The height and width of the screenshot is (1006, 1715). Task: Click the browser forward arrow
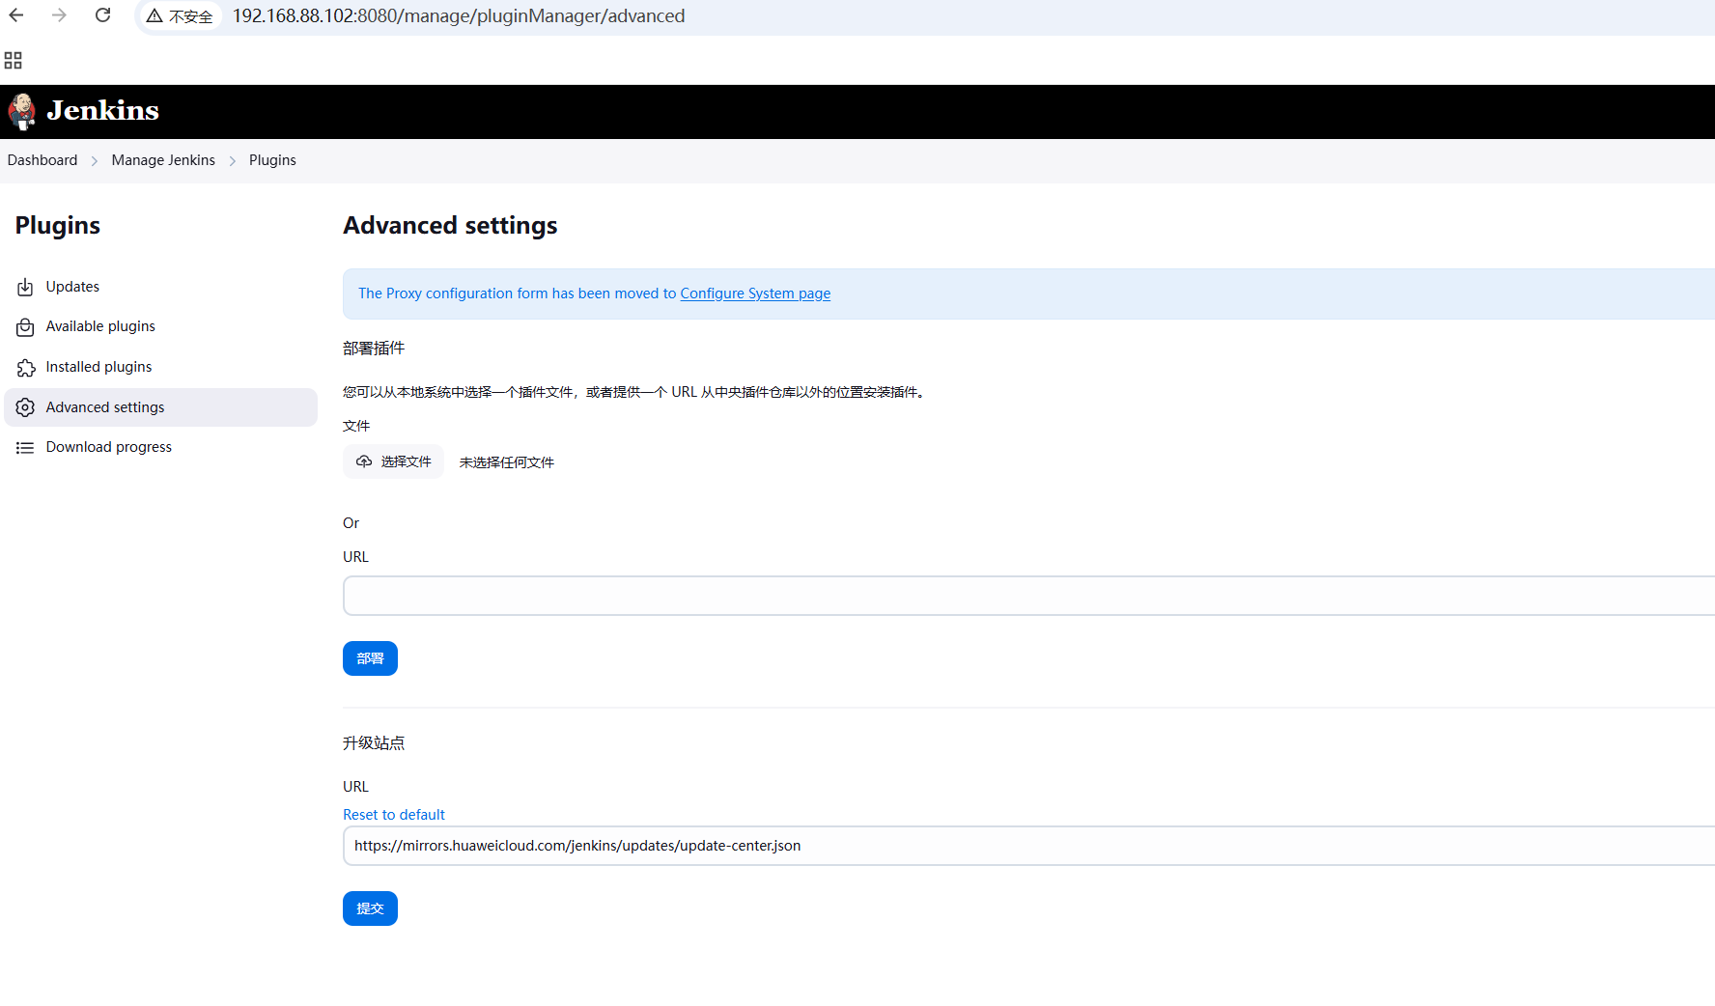59,15
